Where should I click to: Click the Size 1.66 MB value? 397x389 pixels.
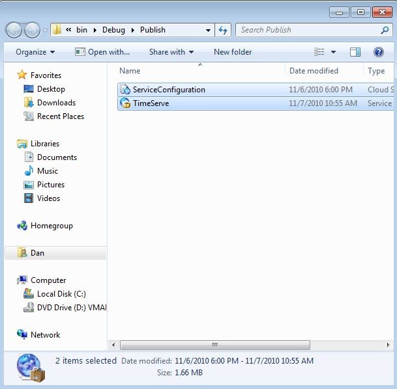click(x=188, y=372)
